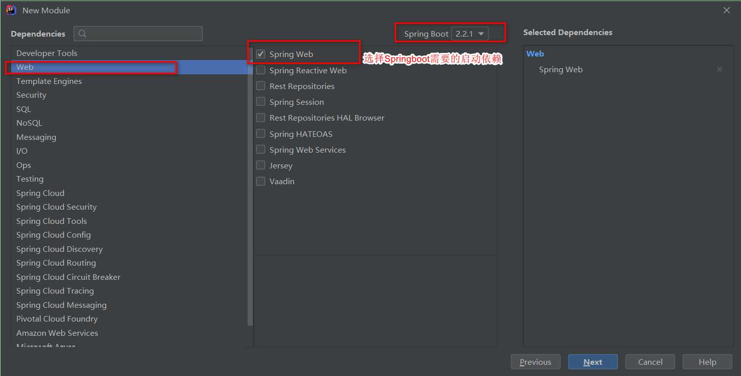
Task: Click the Previous button
Action: [x=536, y=362]
